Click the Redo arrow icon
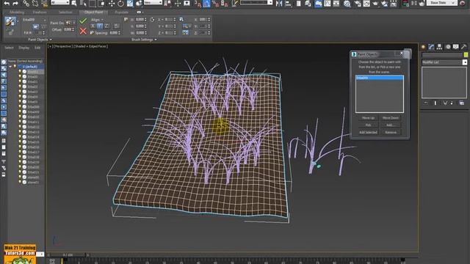 [15, 3]
